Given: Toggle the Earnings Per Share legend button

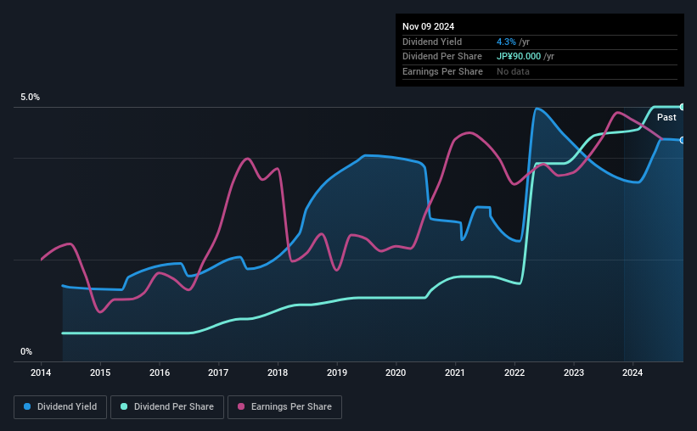Looking at the screenshot, I should click(x=284, y=407).
